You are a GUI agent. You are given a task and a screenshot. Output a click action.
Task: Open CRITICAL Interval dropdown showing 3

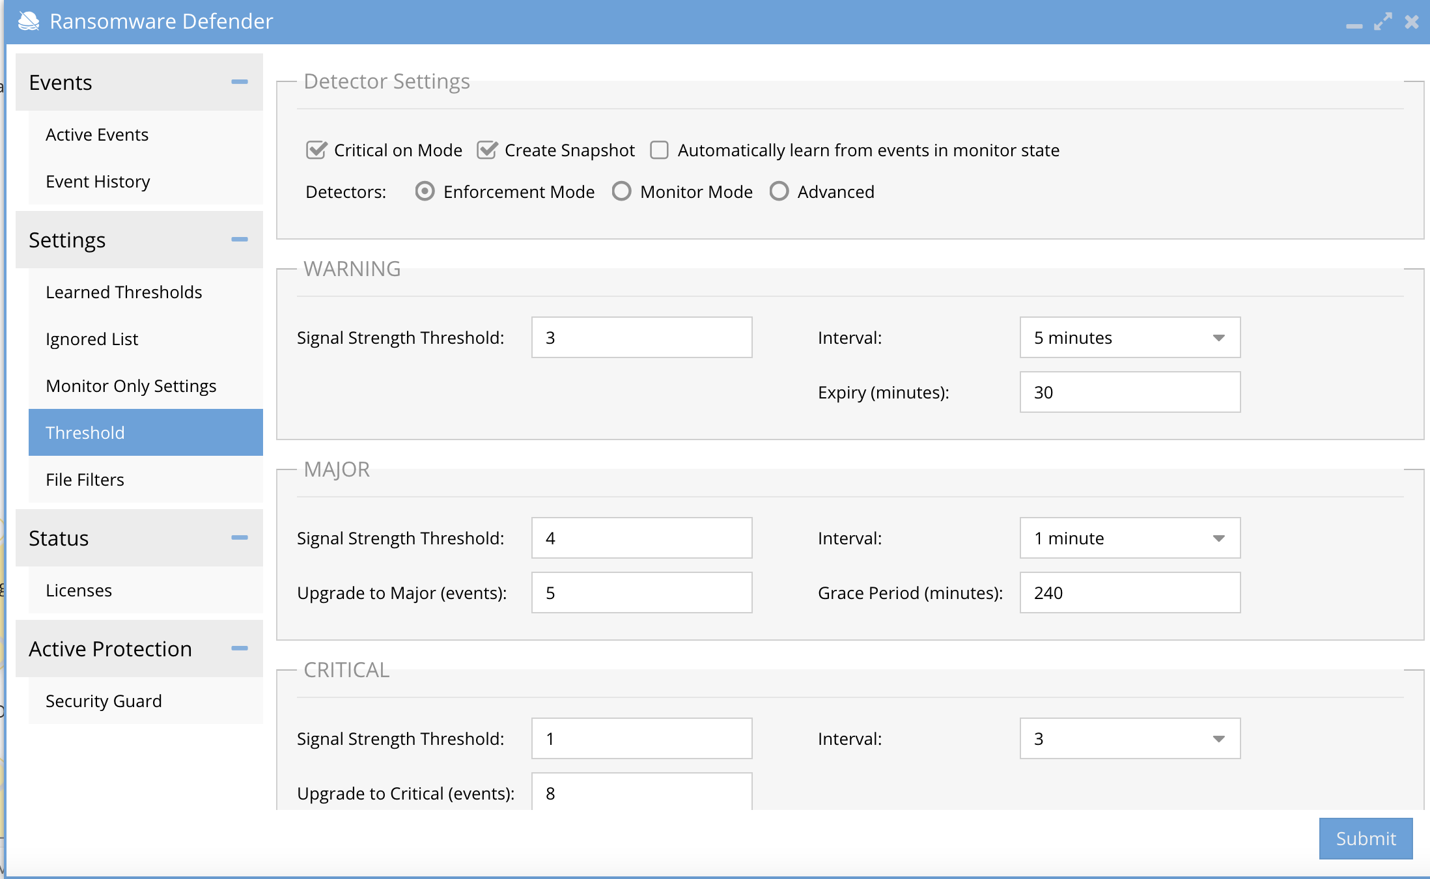pos(1130,738)
